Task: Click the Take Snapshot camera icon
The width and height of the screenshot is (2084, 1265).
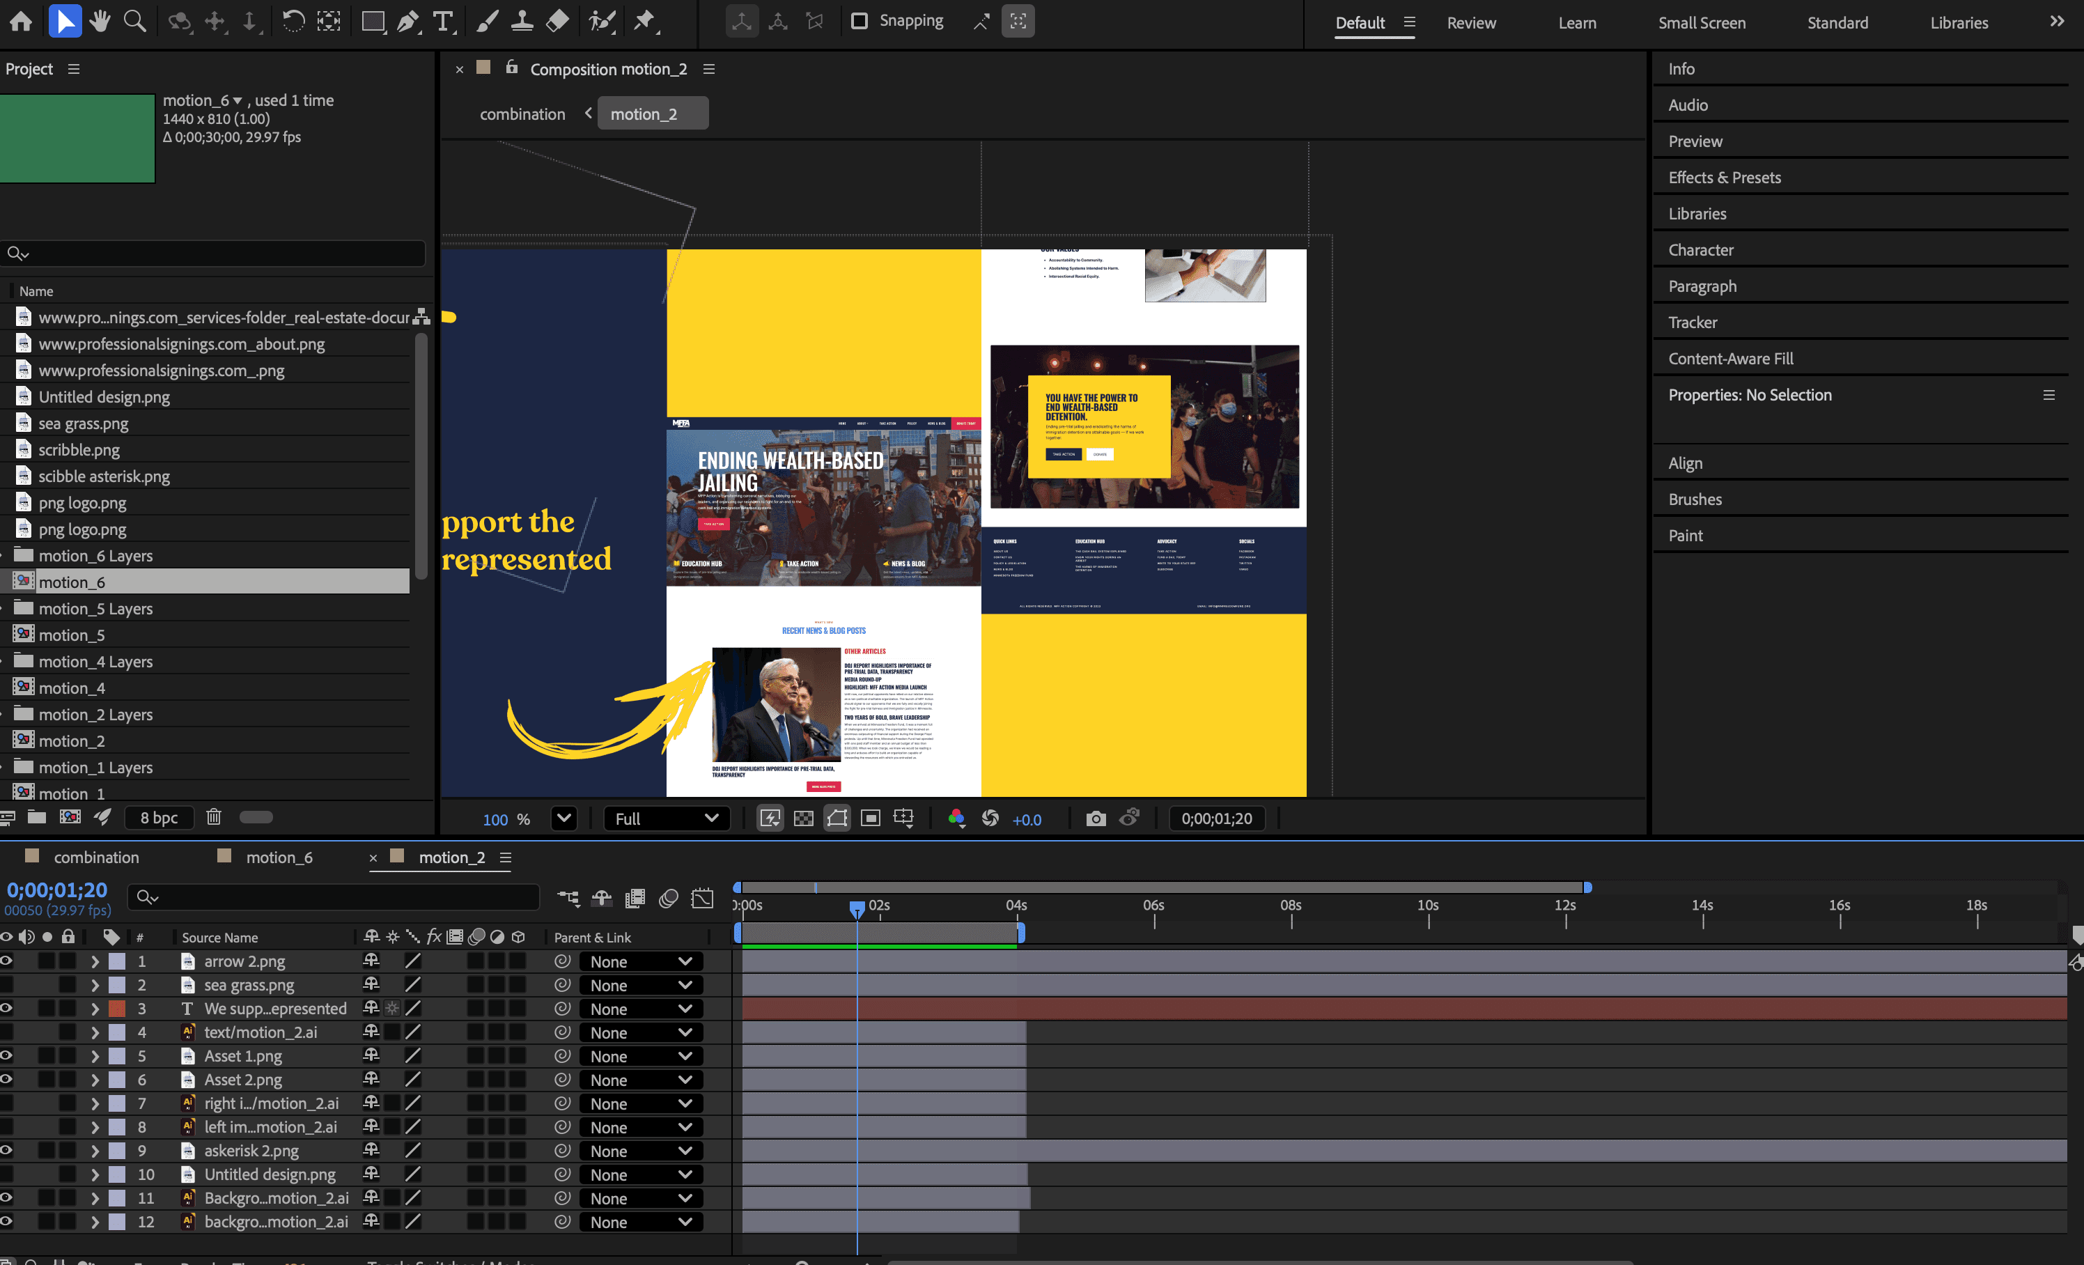Action: [1095, 818]
